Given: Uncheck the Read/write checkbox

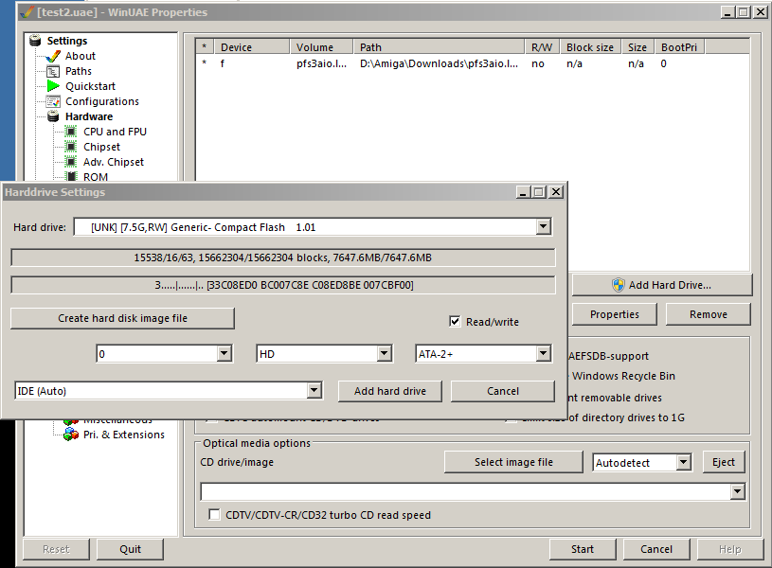Looking at the screenshot, I should pyautogui.click(x=456, y=321).
